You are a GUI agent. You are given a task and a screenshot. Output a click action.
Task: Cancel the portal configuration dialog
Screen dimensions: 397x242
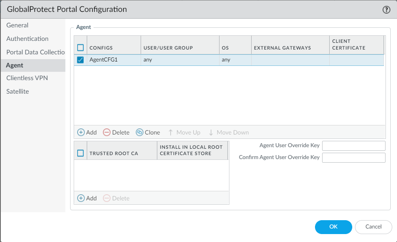point(373,227)
